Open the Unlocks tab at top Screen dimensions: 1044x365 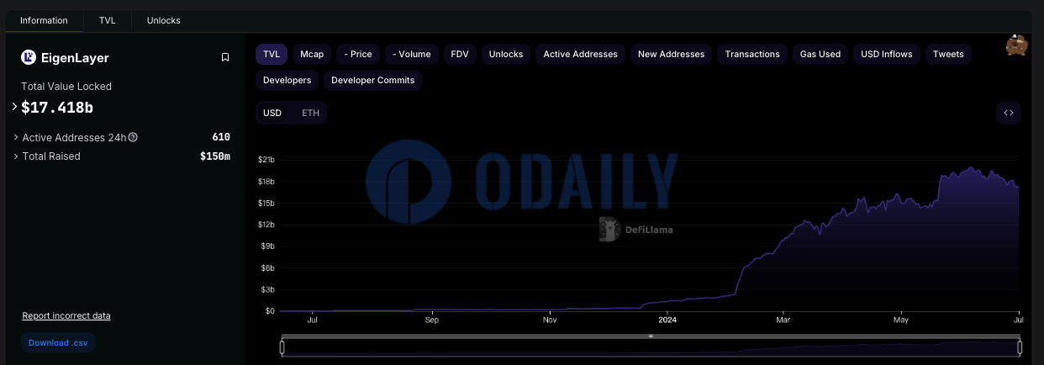(x=163, y=20)
